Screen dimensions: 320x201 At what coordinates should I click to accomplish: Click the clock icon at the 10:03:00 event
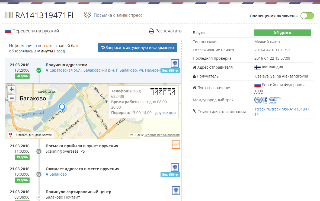click(39, 174)
